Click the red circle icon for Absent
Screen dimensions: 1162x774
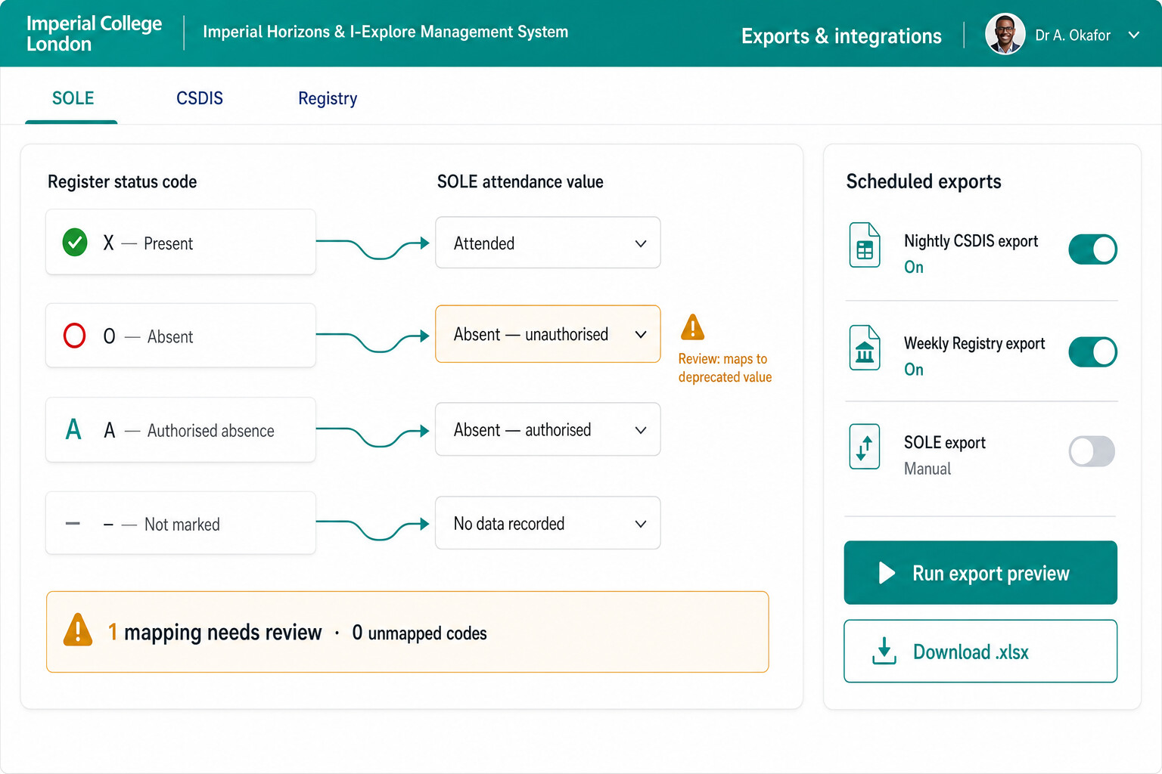coord(74,336)
